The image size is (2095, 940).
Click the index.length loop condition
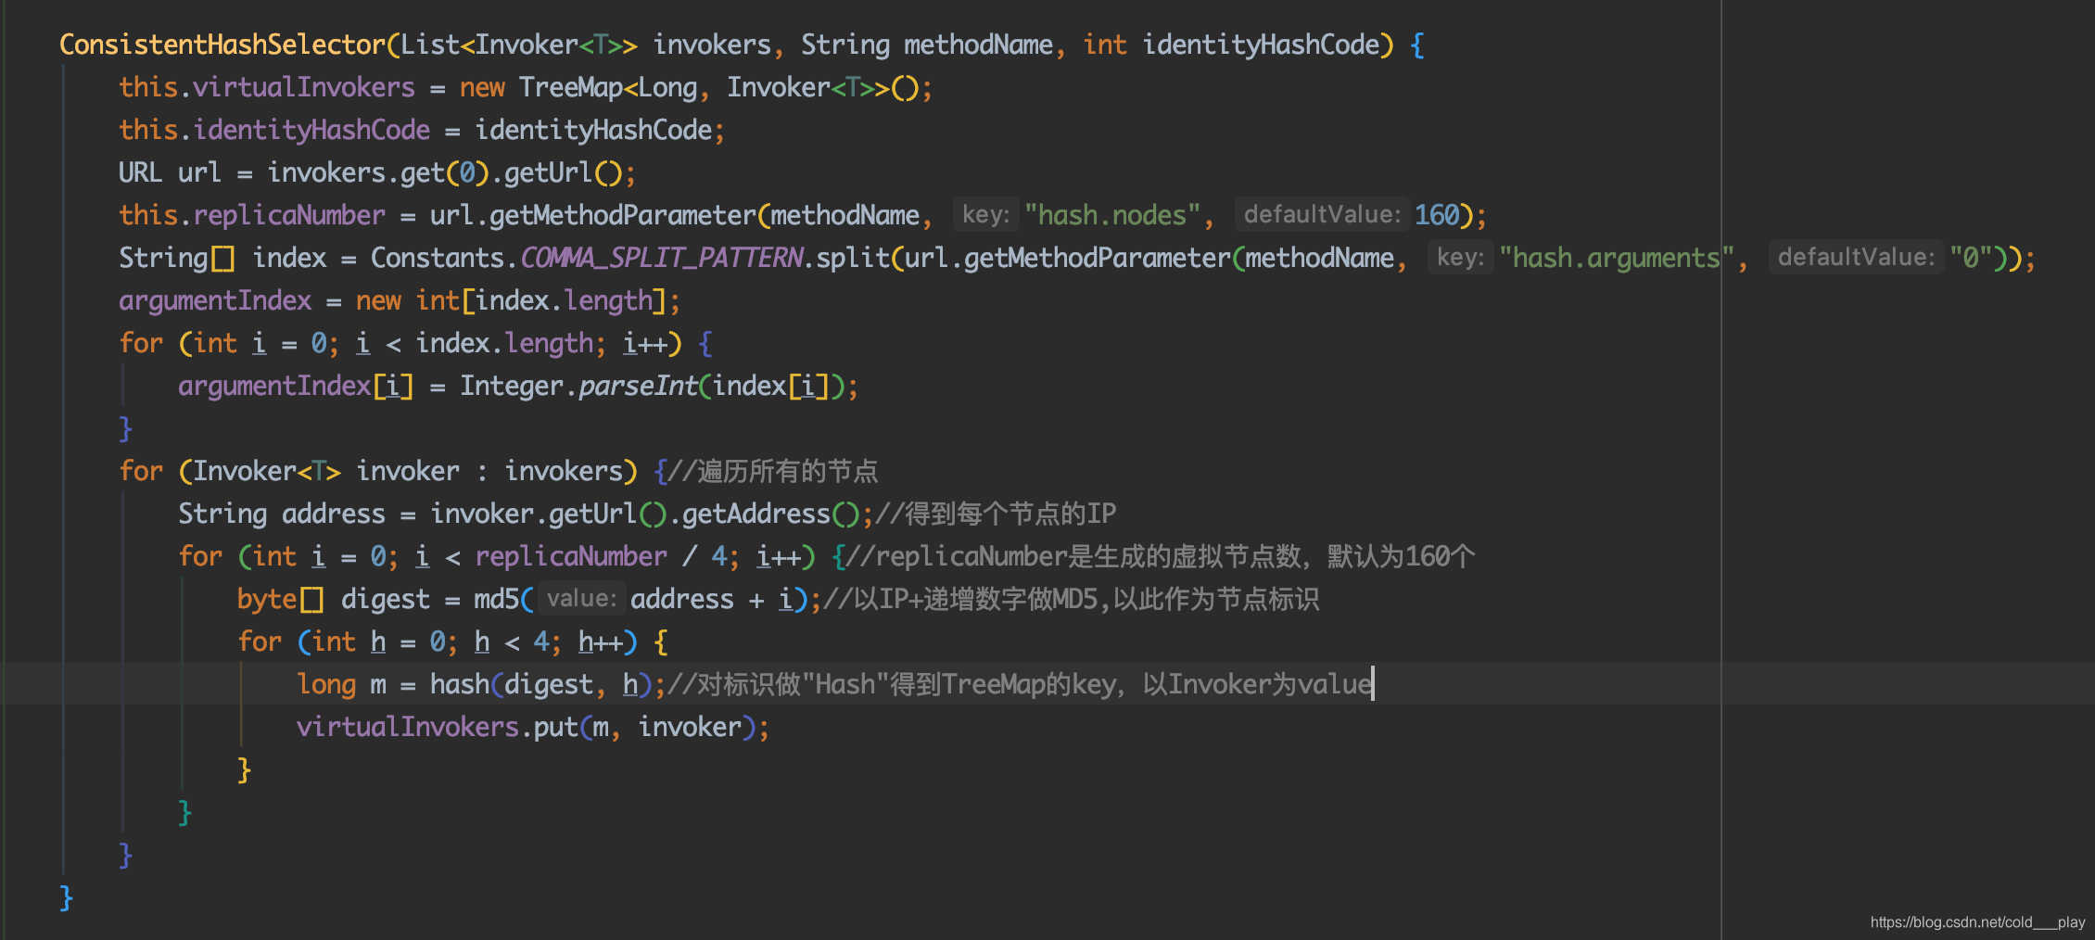click(x=475, y=343)
